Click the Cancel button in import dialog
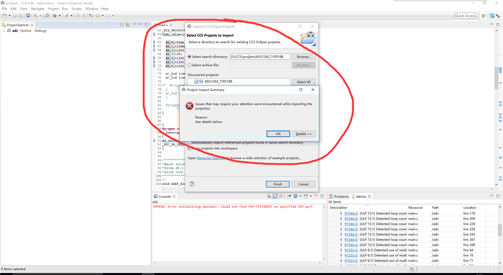The image size is (503, 275). coord(303,184)
